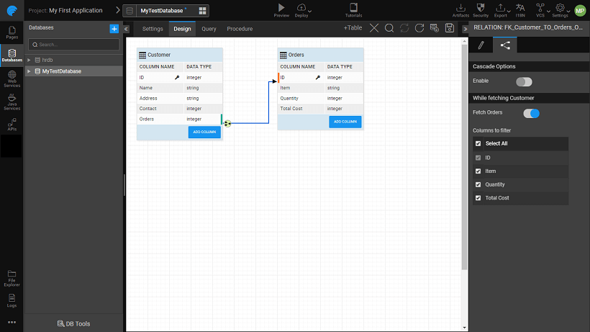The width and height of the screenshot is (590, 332).
Task: Open the Security icon in top bar
Action: point(481,9)
